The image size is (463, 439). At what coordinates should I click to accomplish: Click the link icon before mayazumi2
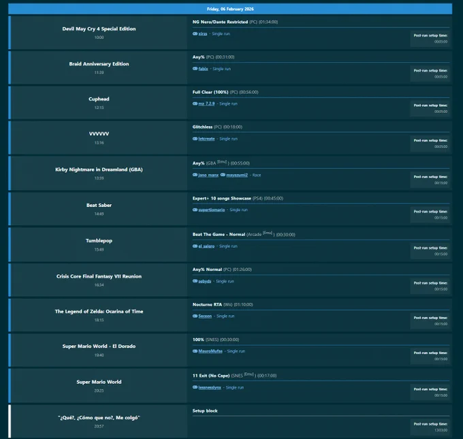pyautogui.click(x=223, y=175)
